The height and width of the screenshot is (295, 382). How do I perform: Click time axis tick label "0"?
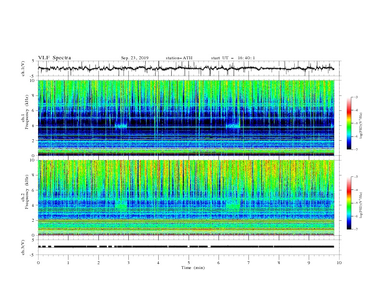tap(38, 263)
